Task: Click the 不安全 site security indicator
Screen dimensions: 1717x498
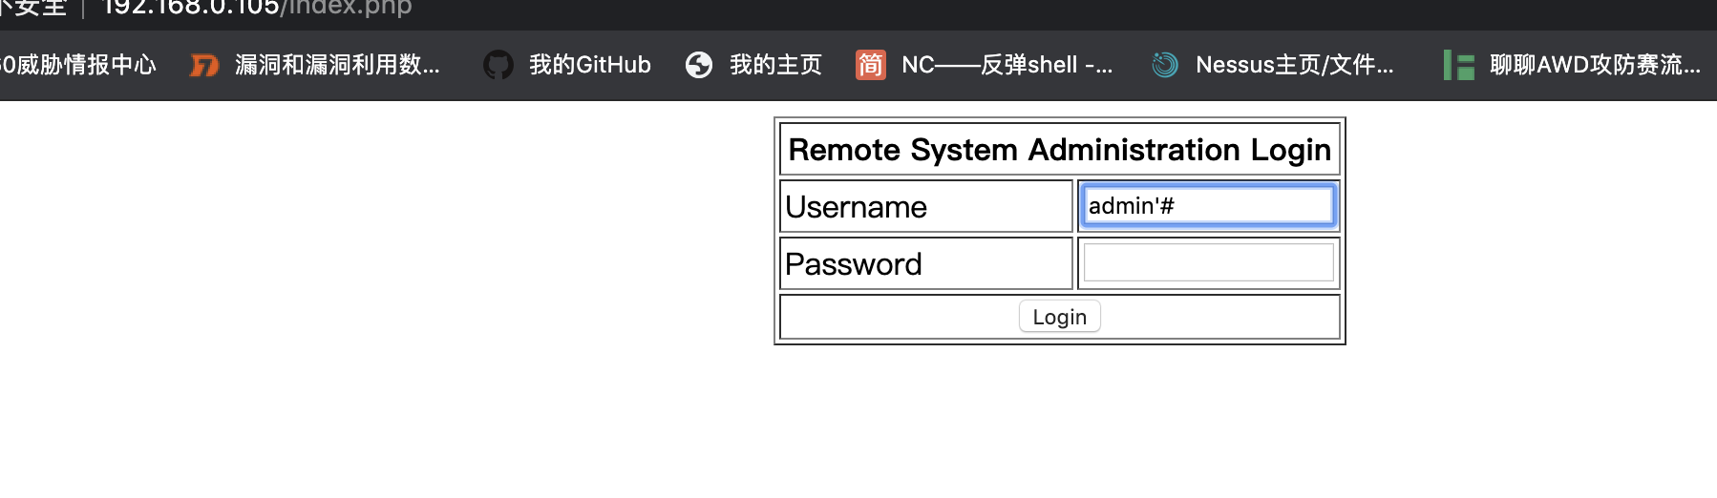Action: click(33, 8)
